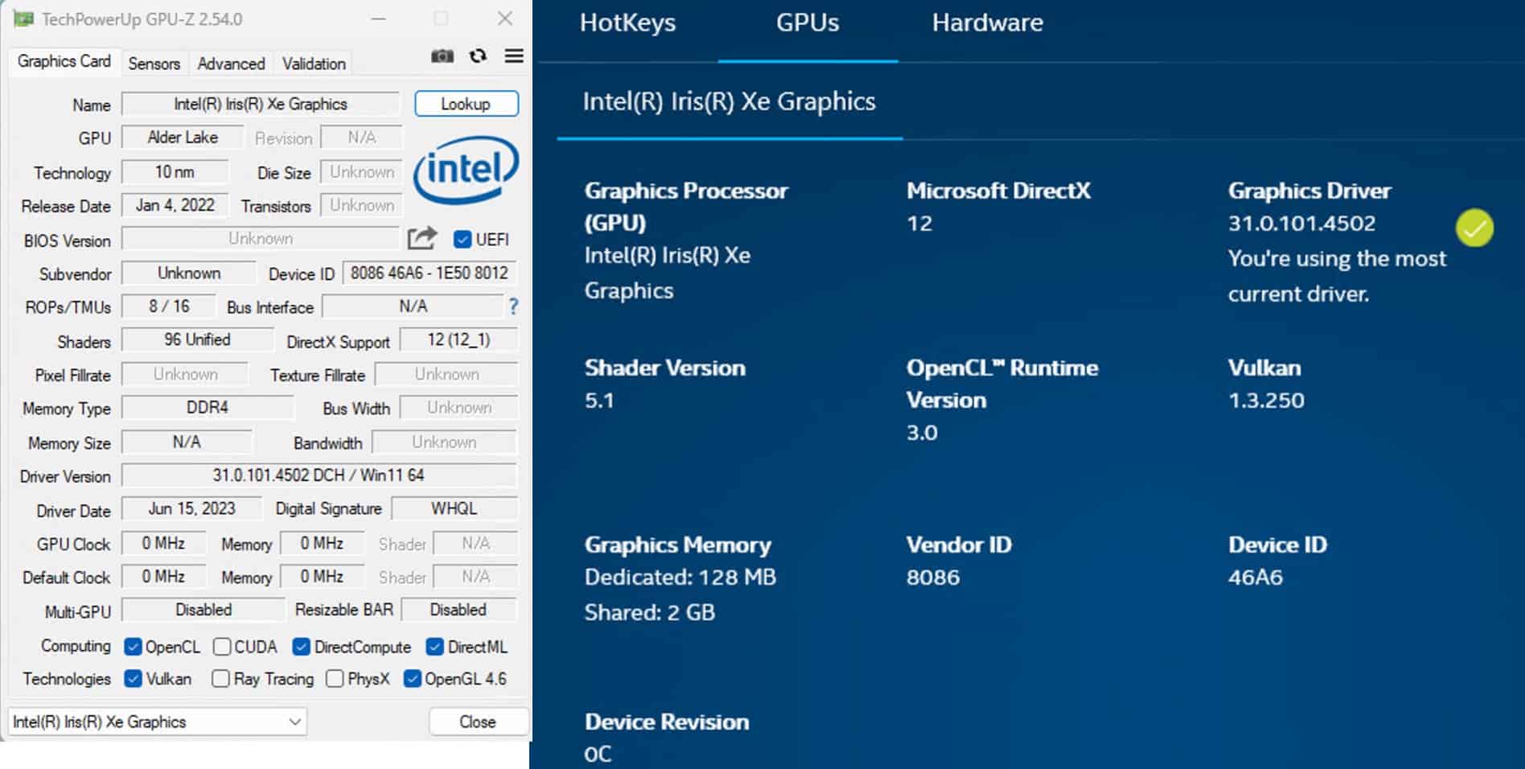The height and width of the screenshot is (769, 1525).
Task: Click the green driver status checkmark
Action: coord(1474,228)
